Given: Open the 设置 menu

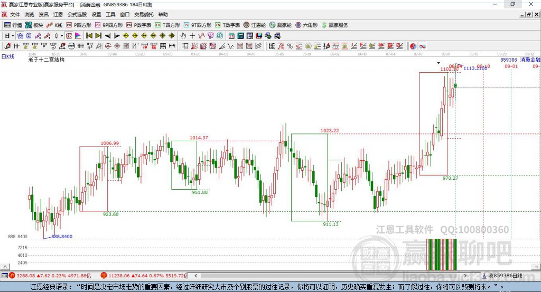Looking at the screenshot, I should [x=96, y=14].
